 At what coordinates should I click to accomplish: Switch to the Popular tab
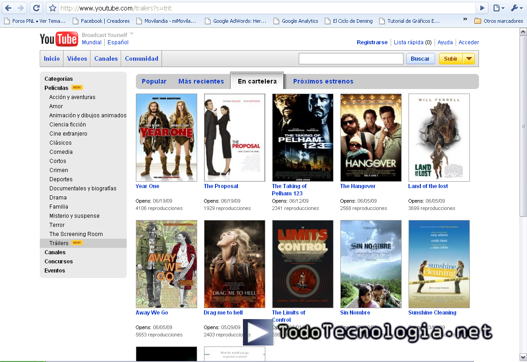tap(154, 81)
